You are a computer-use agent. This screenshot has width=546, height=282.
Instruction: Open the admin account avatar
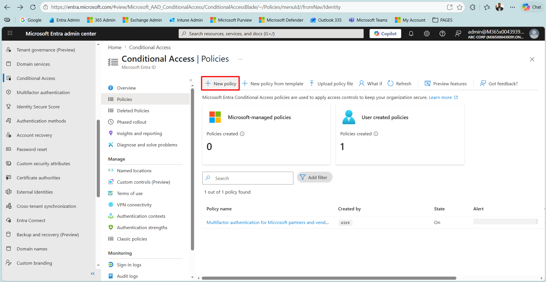pyautogui.click(x=534, y=34)
